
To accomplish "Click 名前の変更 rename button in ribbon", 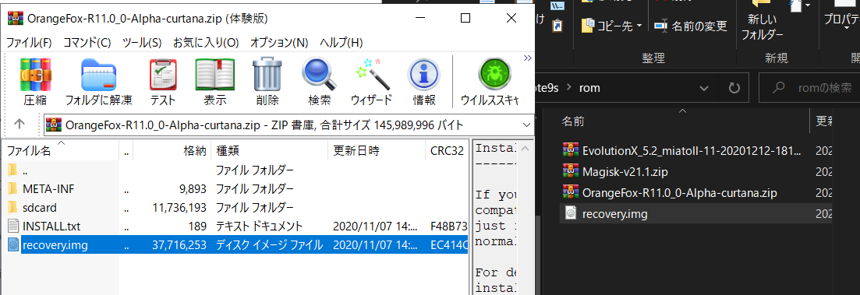I will click(690, 26).
